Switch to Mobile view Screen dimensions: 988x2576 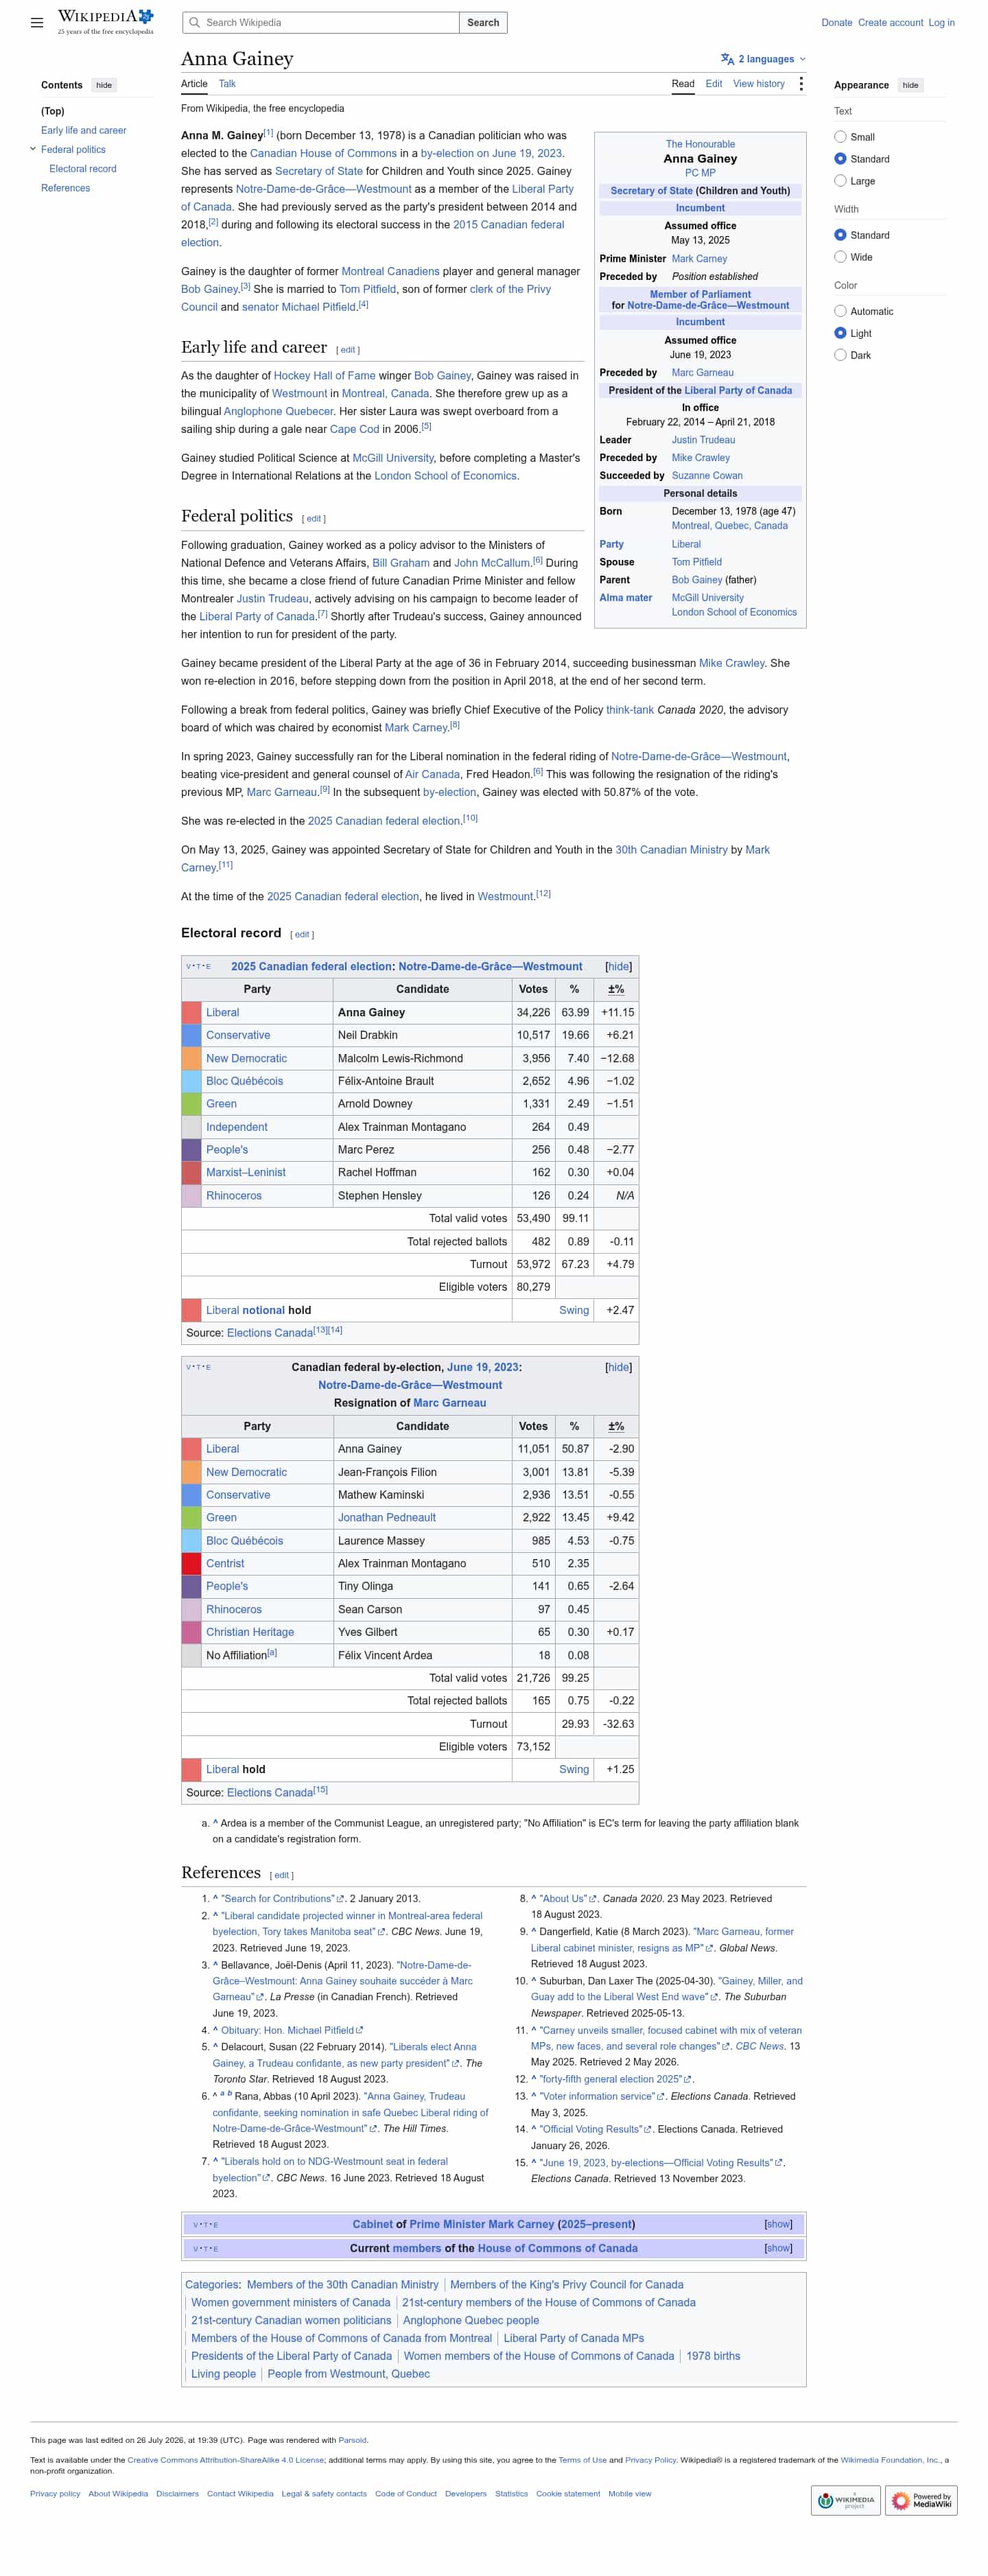629,2493
